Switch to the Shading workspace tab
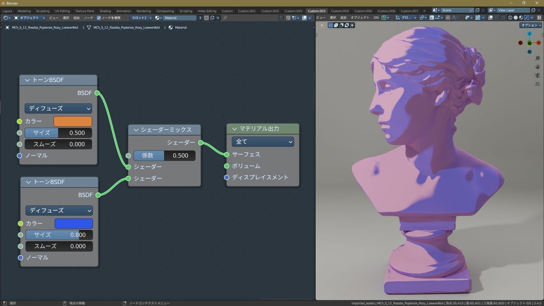 (105, 11)
